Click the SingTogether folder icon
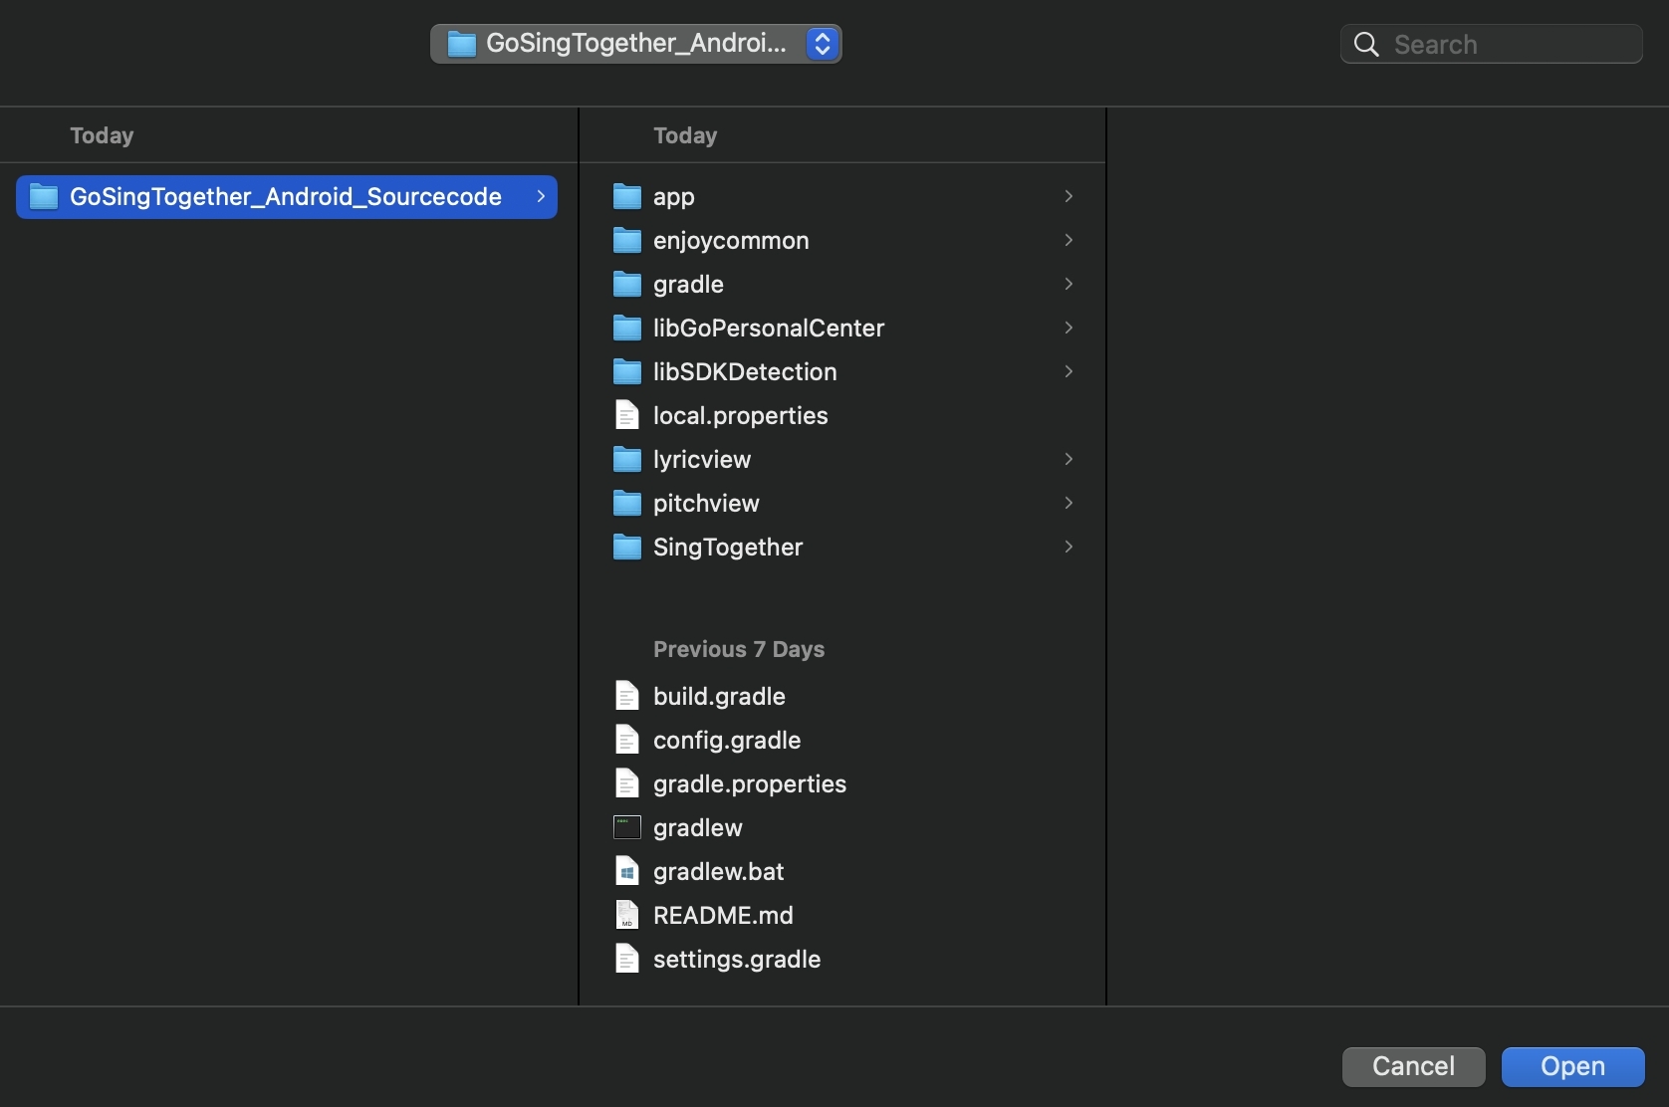1669x1107 pixels. click(x=626, y=547)
